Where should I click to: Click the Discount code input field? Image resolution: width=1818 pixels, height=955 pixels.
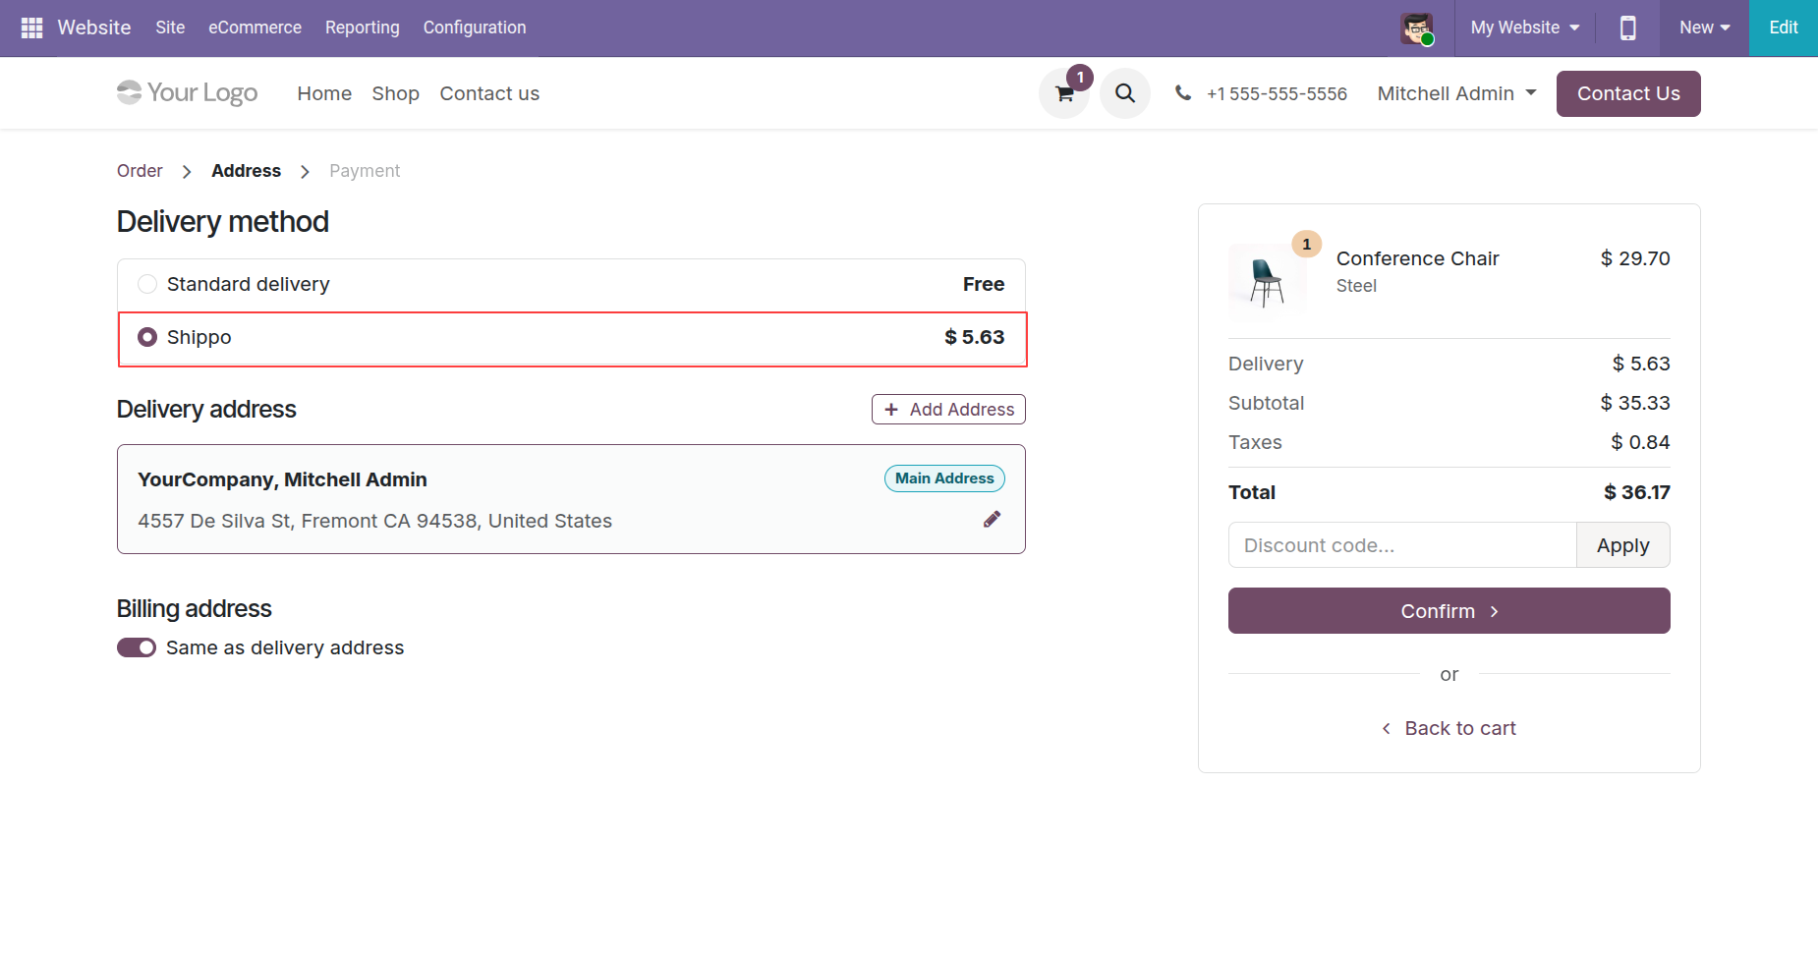[x=1401, y=545]
